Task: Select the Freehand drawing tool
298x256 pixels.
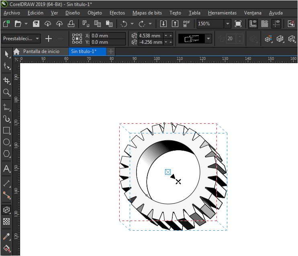Action: tap(7, 107)
